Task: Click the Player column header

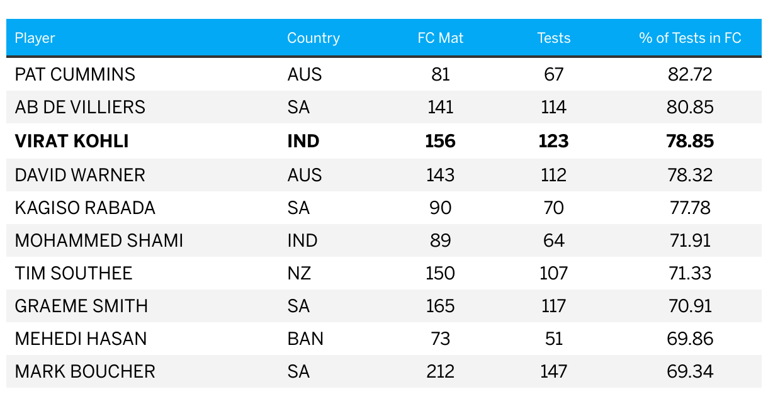Action: (35, 38)
